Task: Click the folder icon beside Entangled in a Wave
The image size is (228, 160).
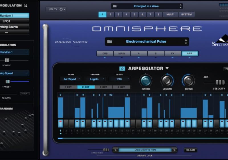Action: pos(115,6)
